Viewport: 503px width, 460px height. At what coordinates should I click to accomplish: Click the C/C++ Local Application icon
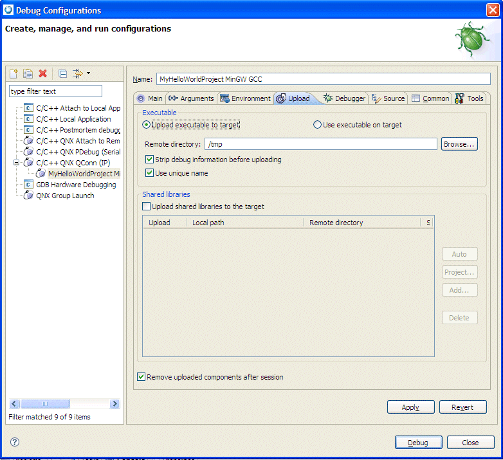click(29, 119)
